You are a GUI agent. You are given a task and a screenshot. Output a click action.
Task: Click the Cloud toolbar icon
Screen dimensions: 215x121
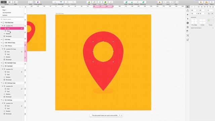click(x=206, y=2)
